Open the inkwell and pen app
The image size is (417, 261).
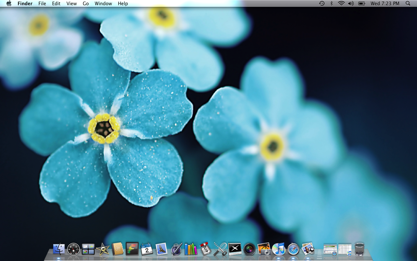(176, 249)
